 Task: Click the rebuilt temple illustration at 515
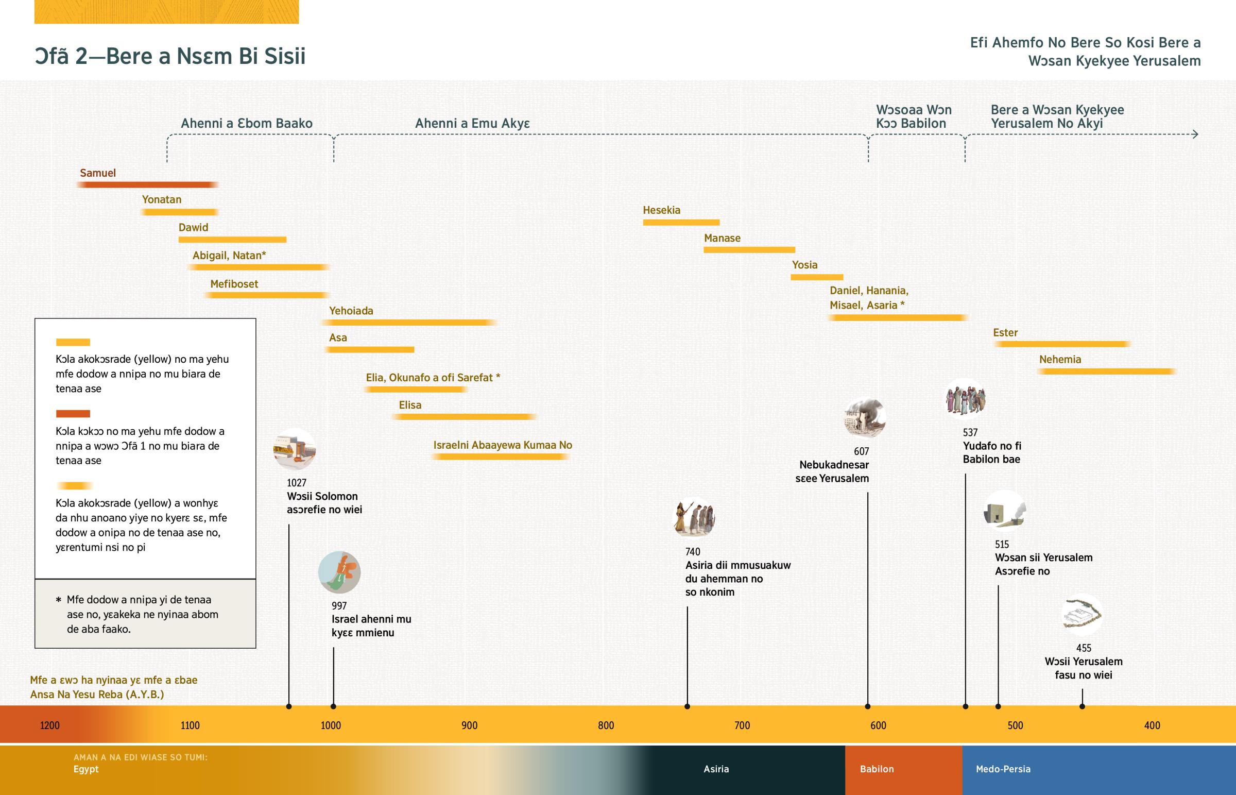pos(1005,511)
